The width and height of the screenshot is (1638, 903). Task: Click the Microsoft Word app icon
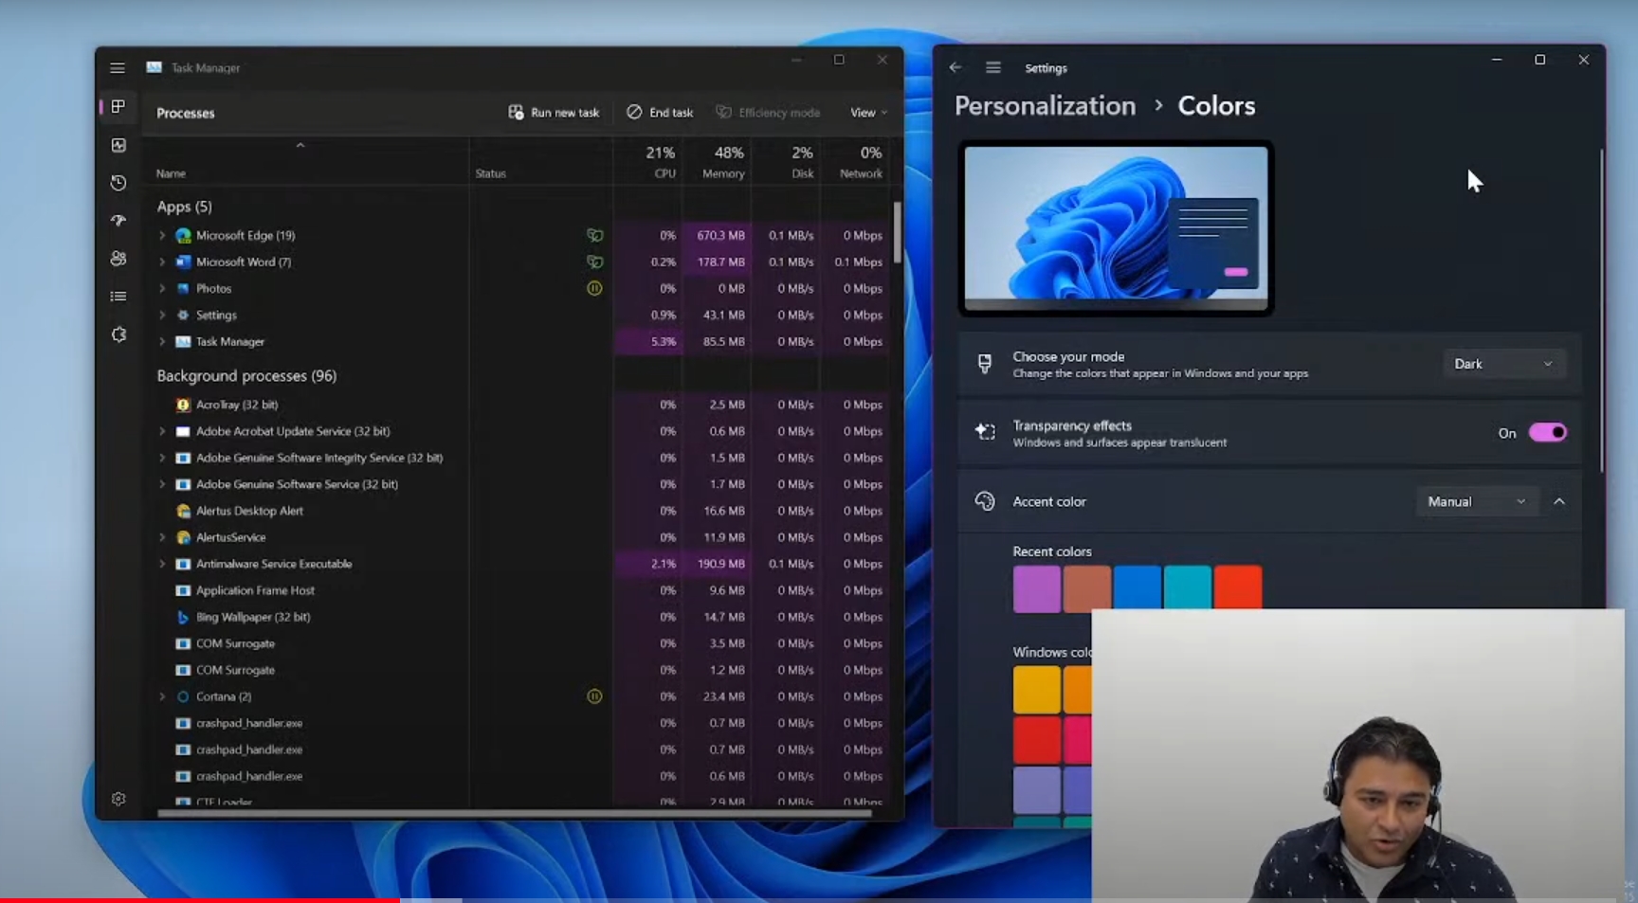(x=183, y=262)
